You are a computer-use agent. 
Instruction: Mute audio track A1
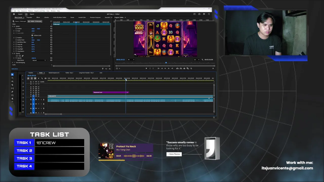pos(38,100)
